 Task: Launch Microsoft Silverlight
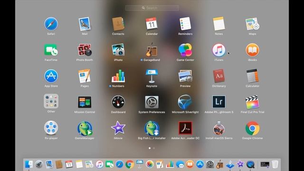click(x=185, y=102)
